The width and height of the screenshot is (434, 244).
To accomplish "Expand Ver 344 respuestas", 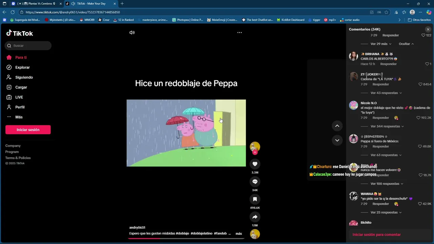I will click(387, 126).
